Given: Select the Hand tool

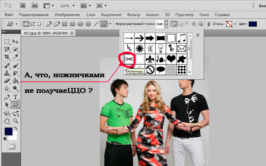Looking at the screenshot, I should 7,121.
